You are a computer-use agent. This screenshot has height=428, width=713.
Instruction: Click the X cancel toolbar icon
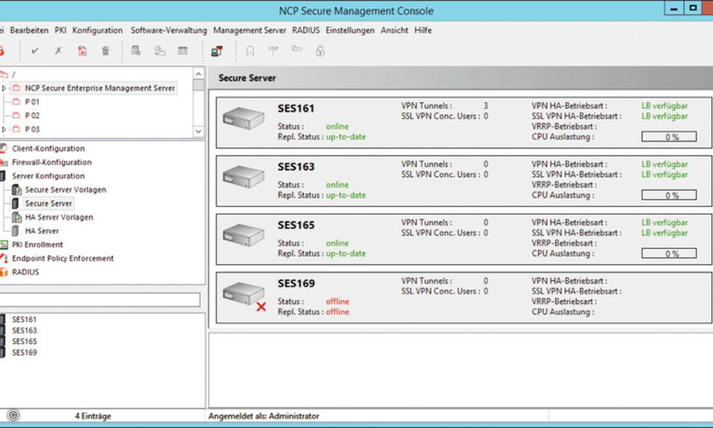[58, 51]
